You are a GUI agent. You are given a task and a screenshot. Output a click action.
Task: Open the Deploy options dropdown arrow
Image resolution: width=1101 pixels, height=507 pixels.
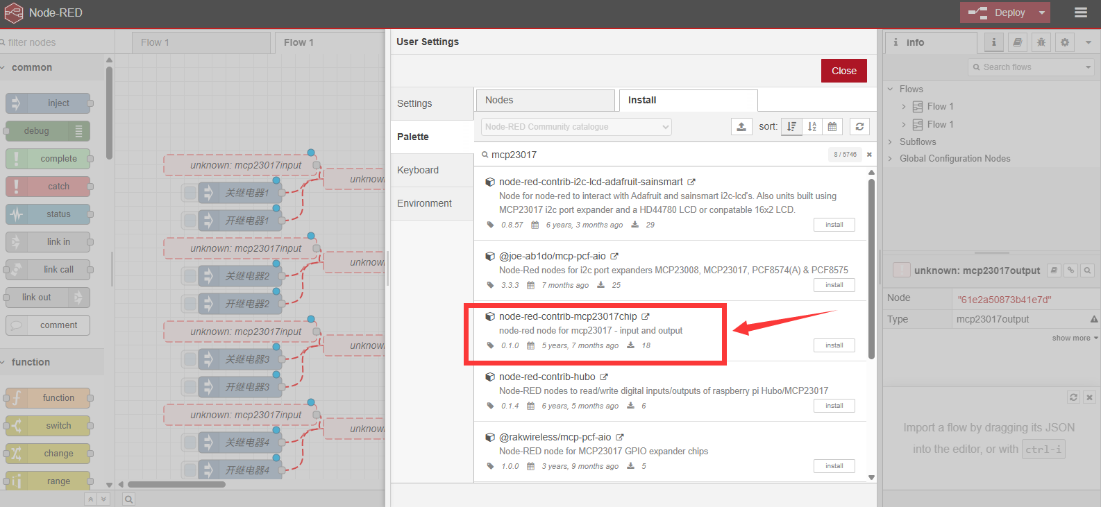[x=1042, y=12]
